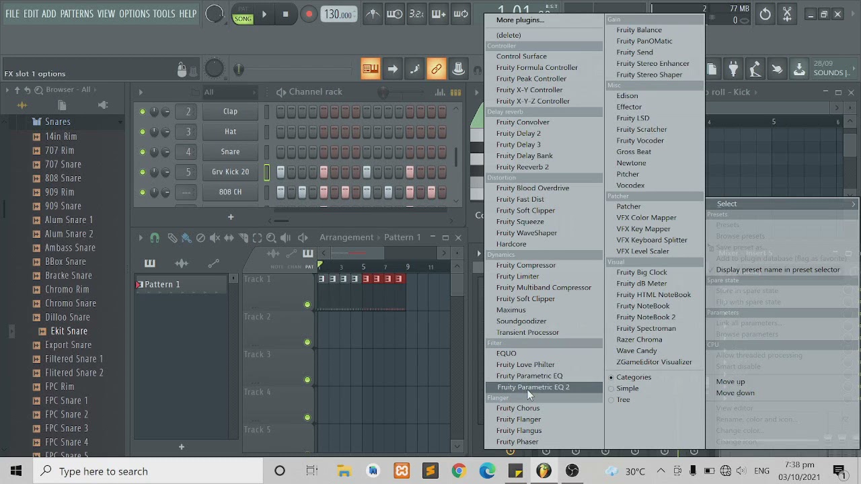Toggle Clap channel green mute LED
The image size is (861, 484).
142,112
